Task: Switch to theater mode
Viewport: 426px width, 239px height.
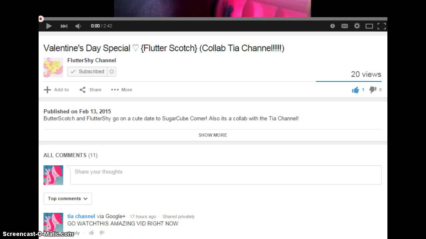Action: [x=369, y=26]
